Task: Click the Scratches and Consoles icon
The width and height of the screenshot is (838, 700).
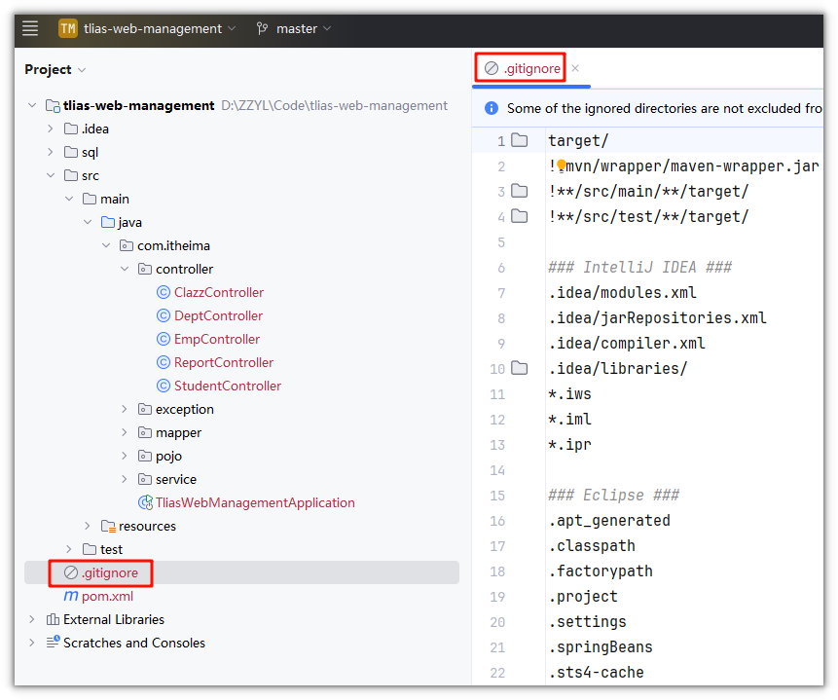Action: (x=53, y=643)
